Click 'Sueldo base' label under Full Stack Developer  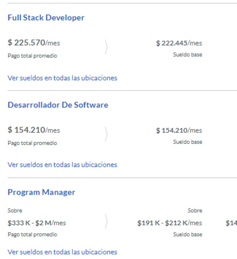tap(188, 55)
